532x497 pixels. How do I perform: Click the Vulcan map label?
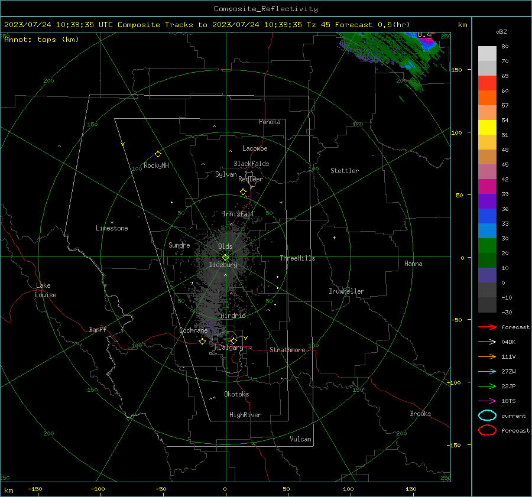click(x=300, y=439)
